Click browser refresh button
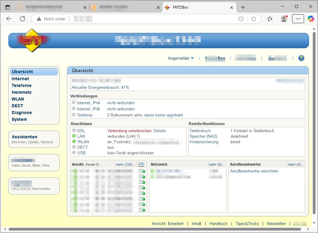 click(x=22, y=19)
